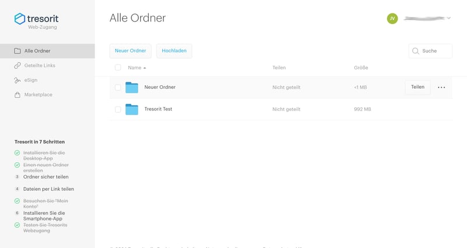Click the Tresorit logo icon

coord(20,19)
